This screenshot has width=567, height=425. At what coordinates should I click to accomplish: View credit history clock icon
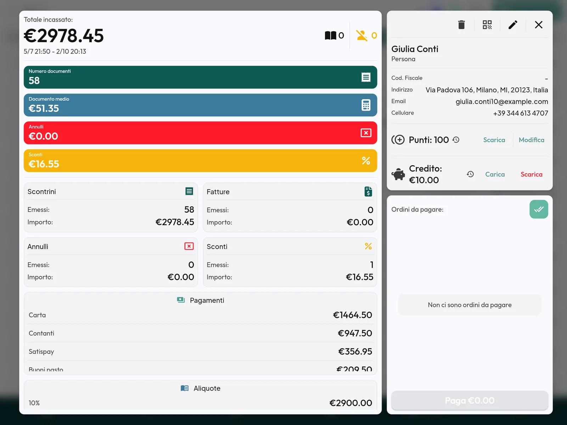(x=470, y=174)
